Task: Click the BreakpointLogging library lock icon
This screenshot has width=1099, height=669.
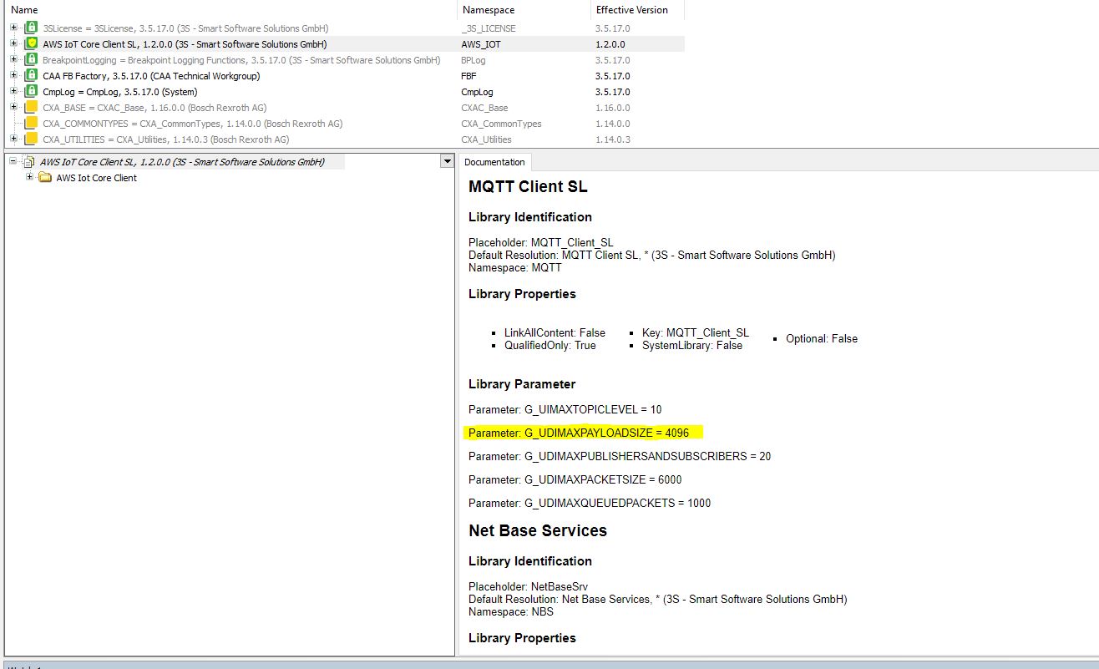Action: 32,60
